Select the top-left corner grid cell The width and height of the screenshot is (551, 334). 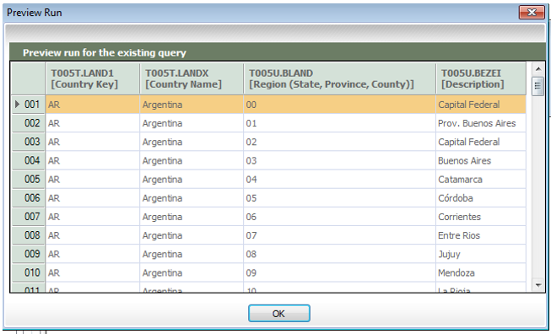pos(29,78)
